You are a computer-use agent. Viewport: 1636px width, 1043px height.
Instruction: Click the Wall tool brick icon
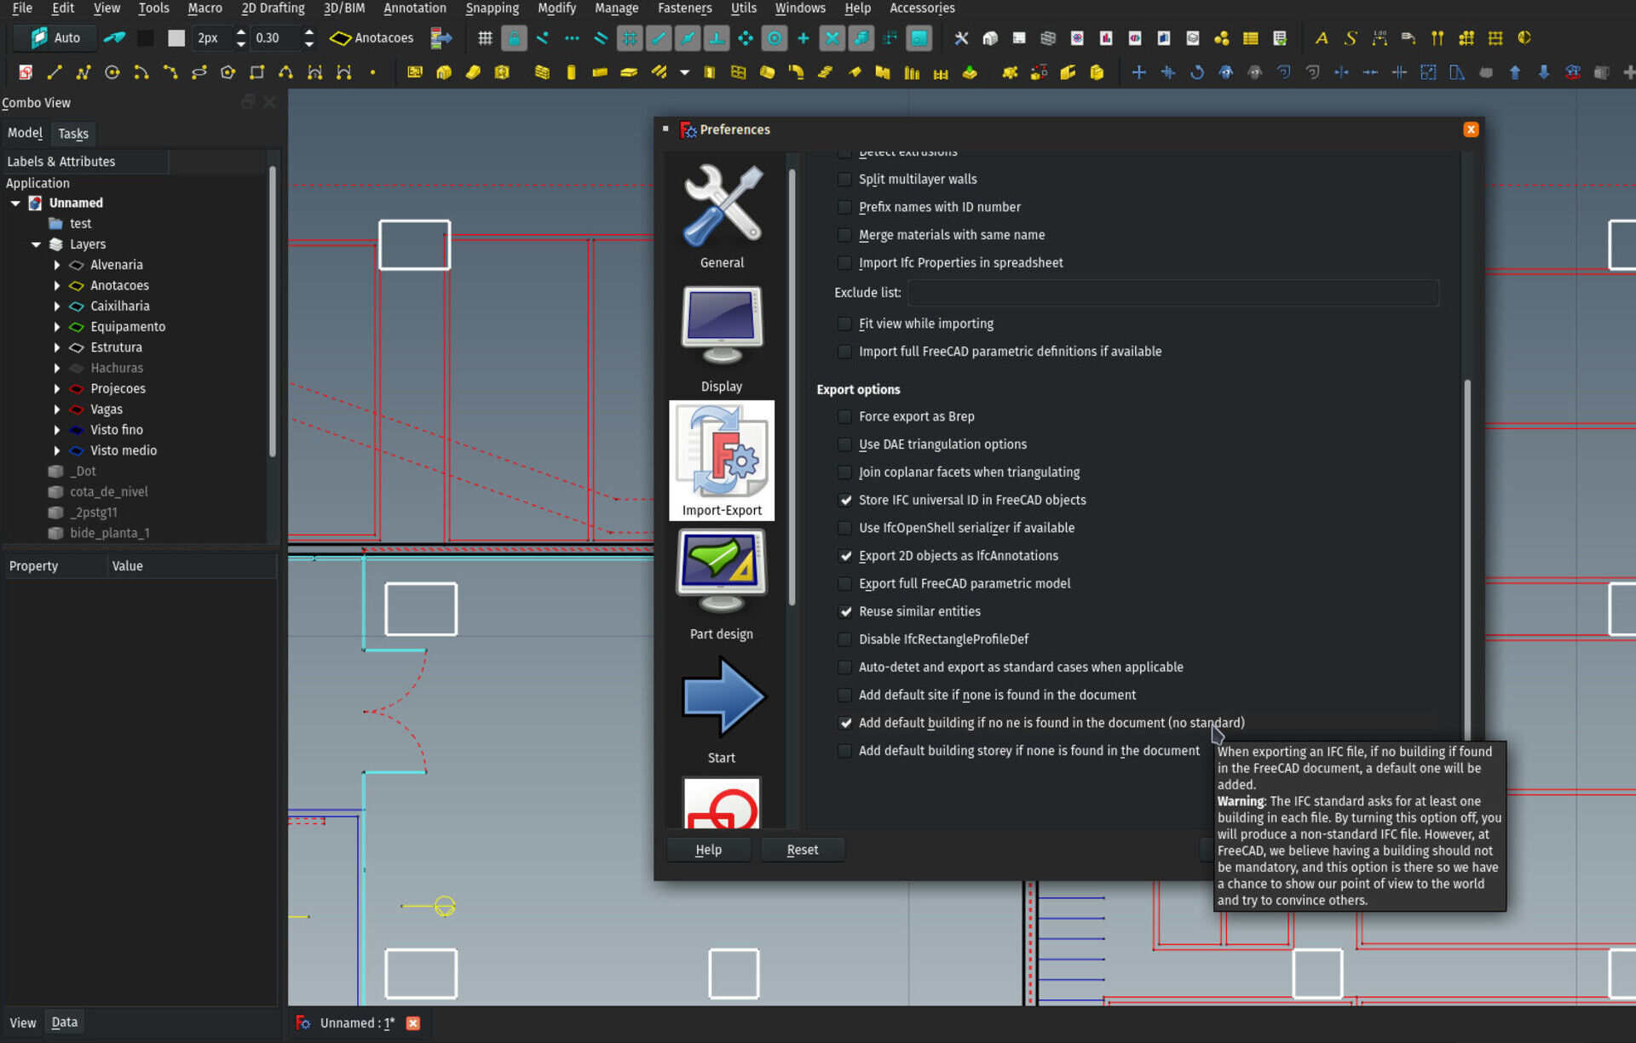pyautogui.click(x=542, y=72)
